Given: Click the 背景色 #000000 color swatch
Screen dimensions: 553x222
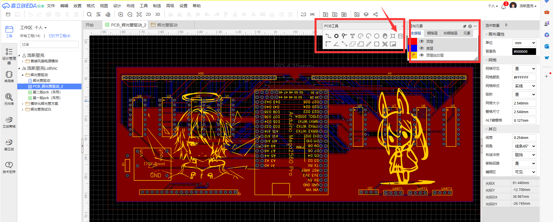Looking at the screenshot, I should coord(524,51).
